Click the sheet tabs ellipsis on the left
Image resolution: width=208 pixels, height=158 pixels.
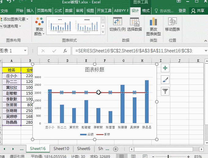coord(22,149)
